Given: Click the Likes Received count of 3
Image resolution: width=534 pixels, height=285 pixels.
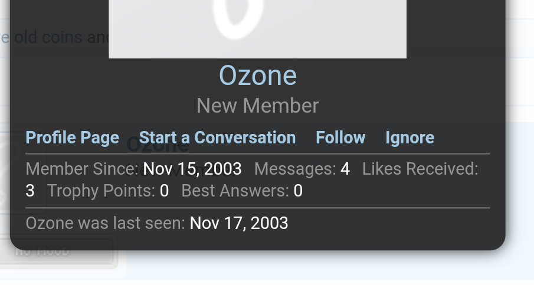Looking at the screenshot, I should tap(30, 191).
